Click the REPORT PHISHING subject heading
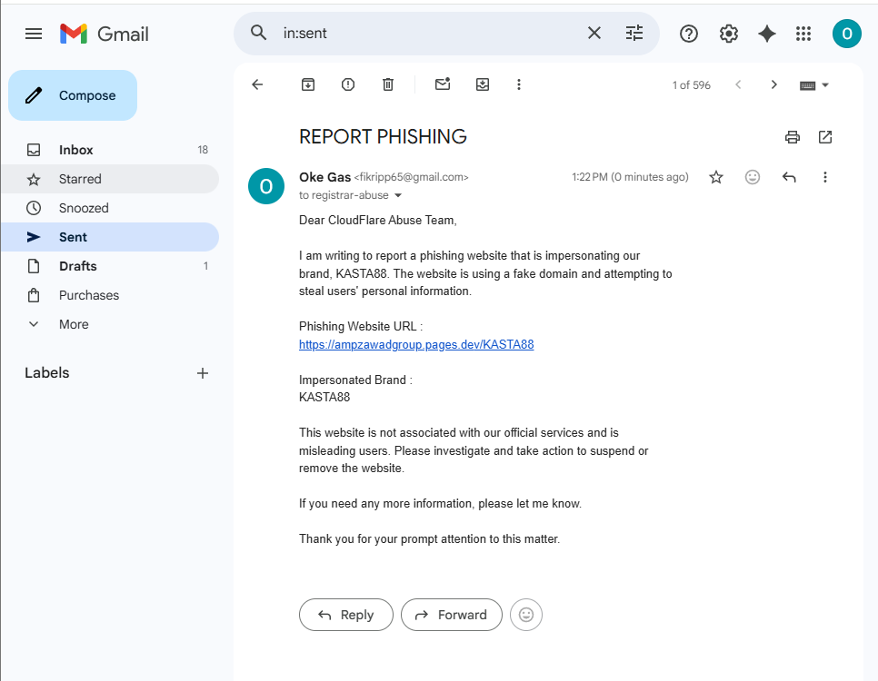The width and height of the screenshot is (878, 681). pyautogui.click(x=383, y=136)
